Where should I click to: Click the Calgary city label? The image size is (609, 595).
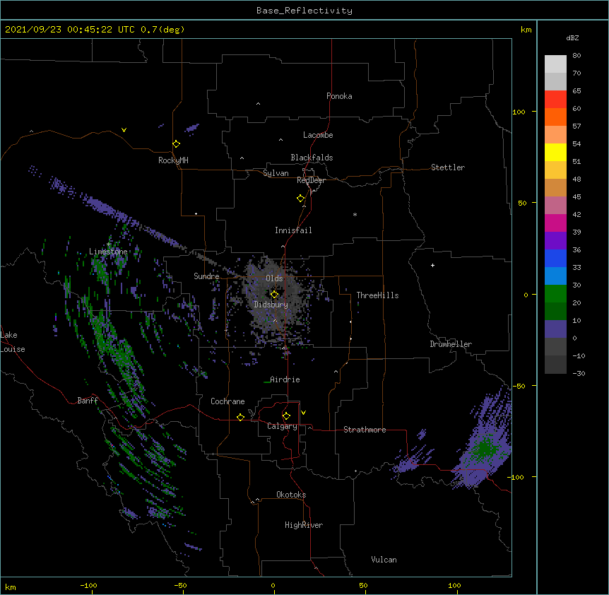282,426
